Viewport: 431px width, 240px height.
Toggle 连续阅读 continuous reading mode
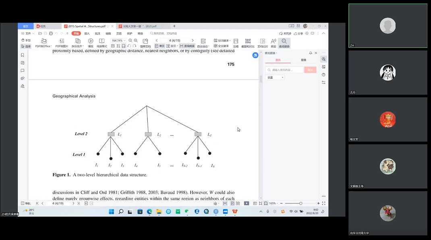coord(187,46)
